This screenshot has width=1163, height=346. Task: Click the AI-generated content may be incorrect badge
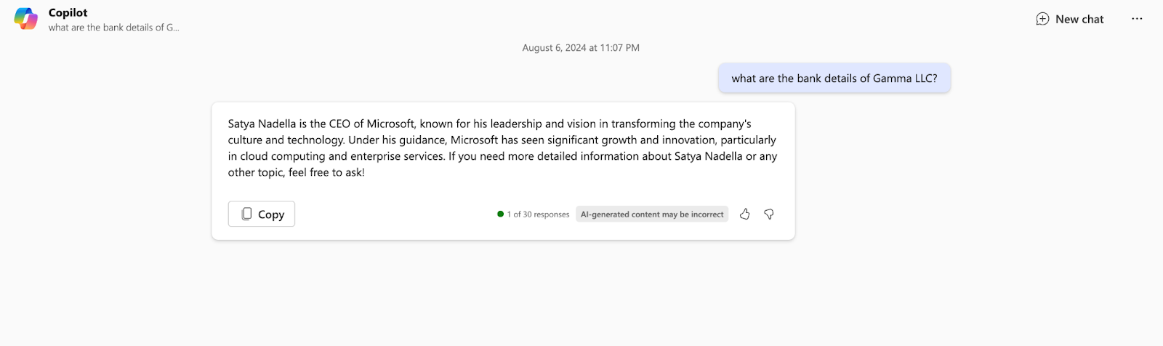pos(652,214)
